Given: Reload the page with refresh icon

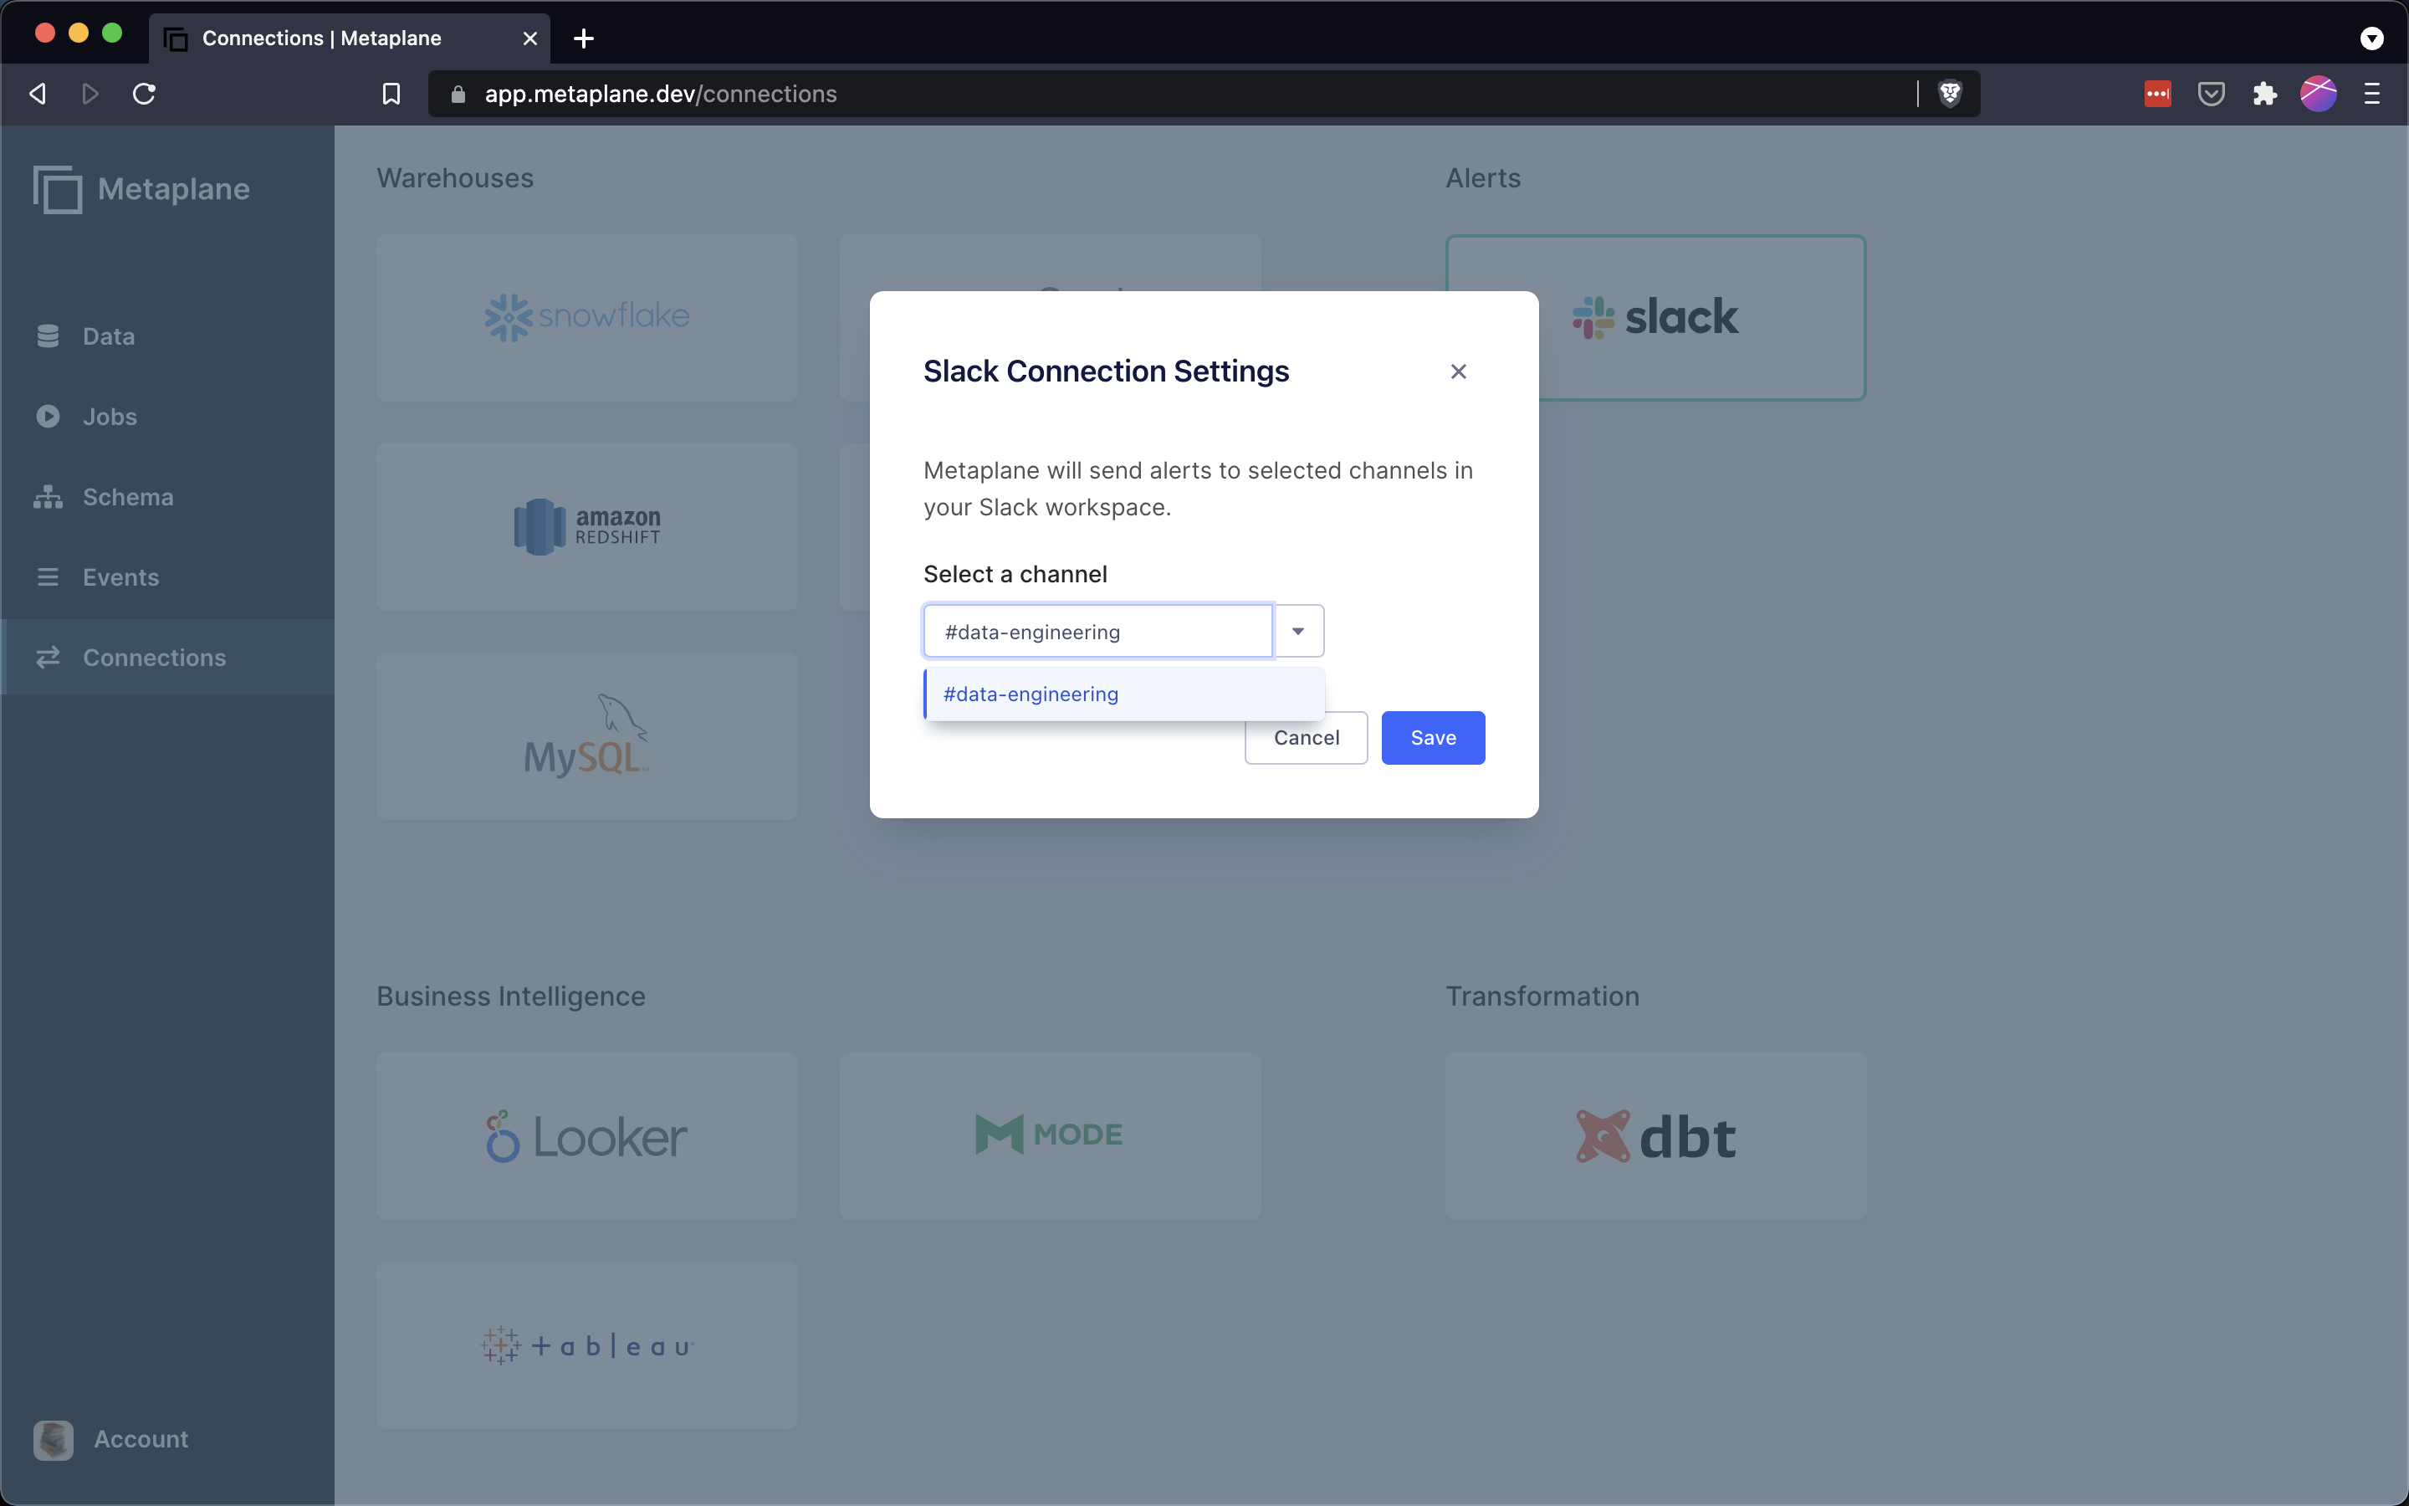Looking at the screenshot, I should (145, 94).
